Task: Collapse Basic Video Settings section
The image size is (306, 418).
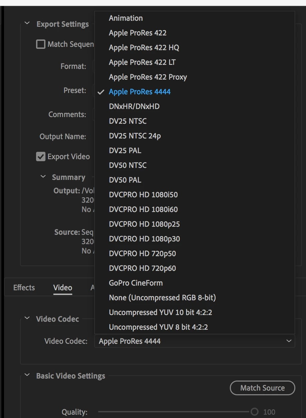Action: point(27,375)
